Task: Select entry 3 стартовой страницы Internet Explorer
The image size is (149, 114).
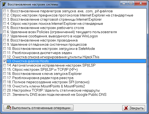Action: (x=54, y=19)
